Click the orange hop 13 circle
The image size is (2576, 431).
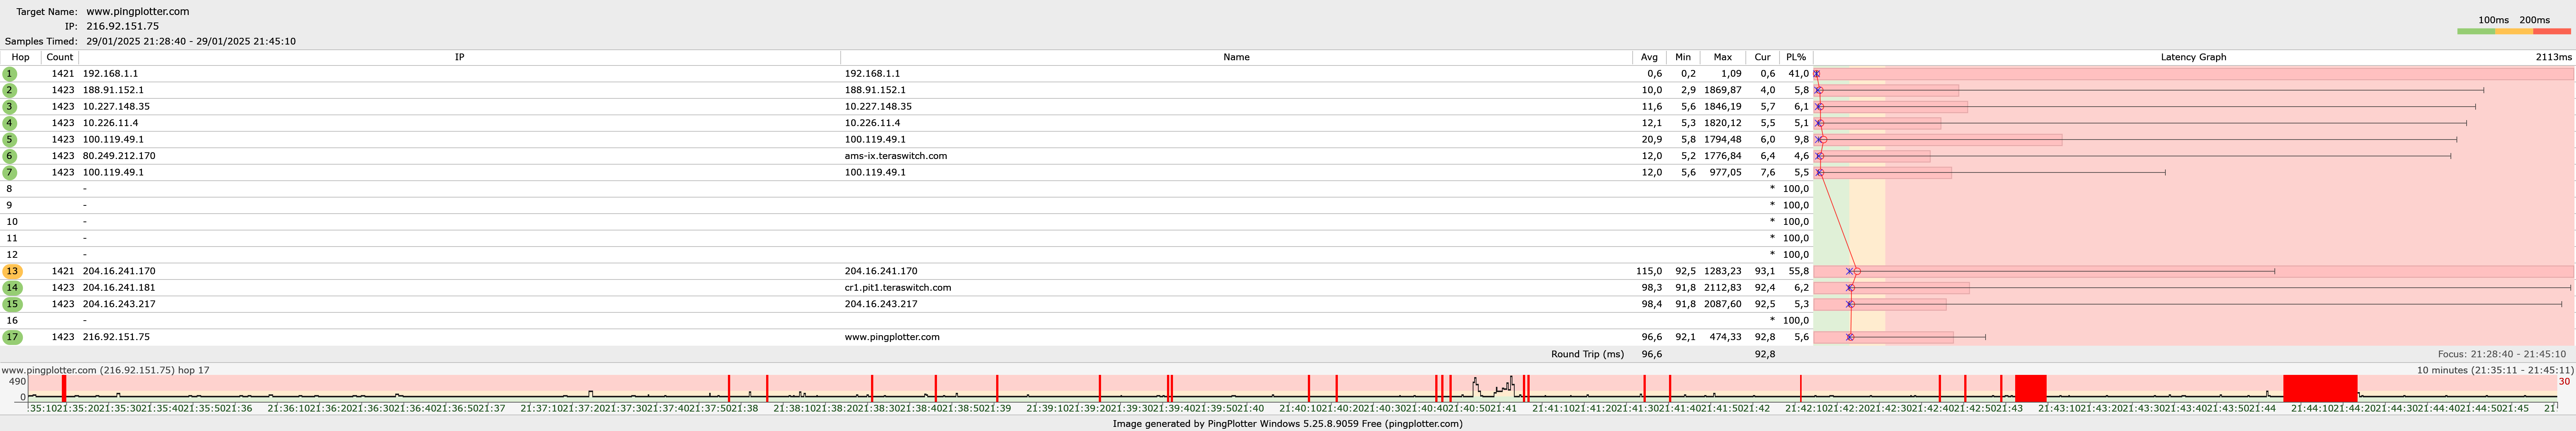[12, 271]
